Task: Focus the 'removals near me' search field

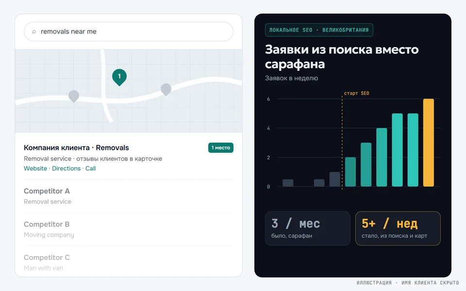Action: 128,32
